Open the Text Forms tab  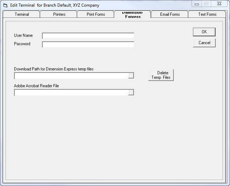pyautogui.click(x=207, y=14)
